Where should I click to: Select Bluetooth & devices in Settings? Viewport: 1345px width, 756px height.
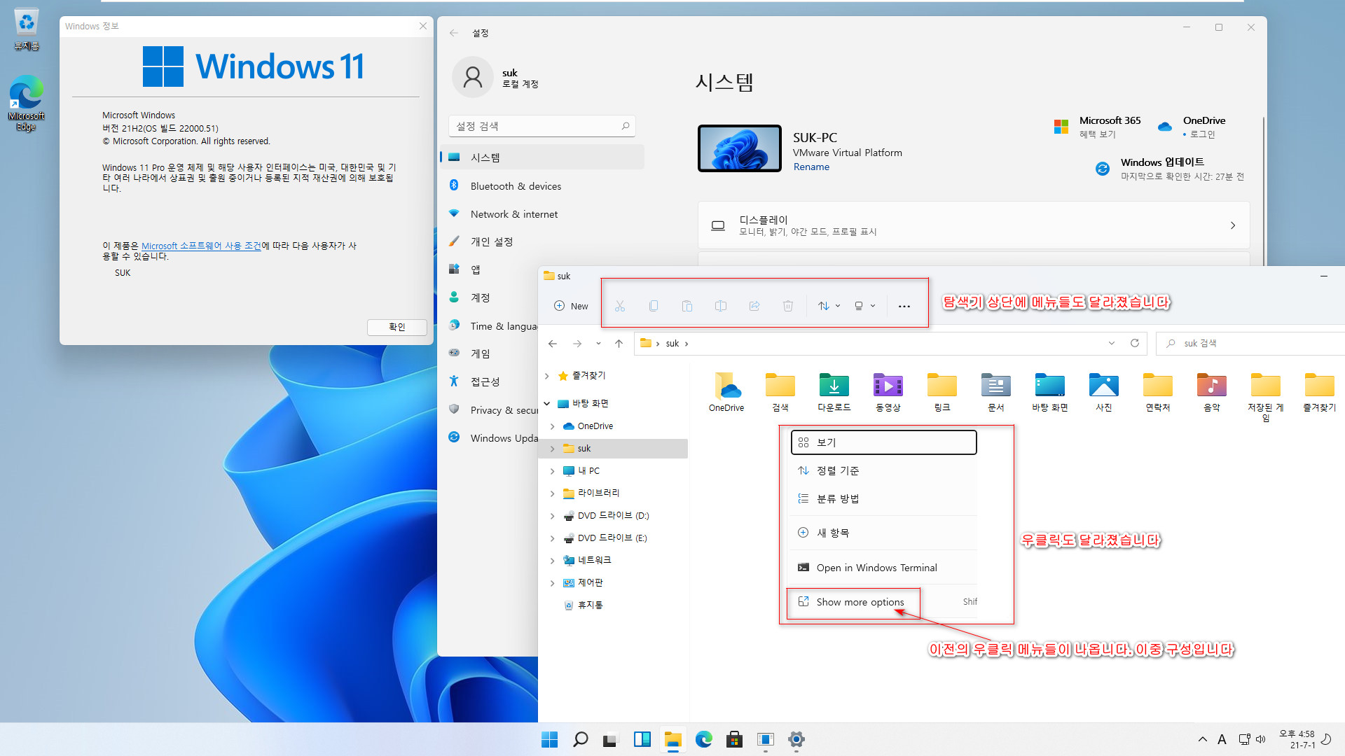(x=542, y=186)
